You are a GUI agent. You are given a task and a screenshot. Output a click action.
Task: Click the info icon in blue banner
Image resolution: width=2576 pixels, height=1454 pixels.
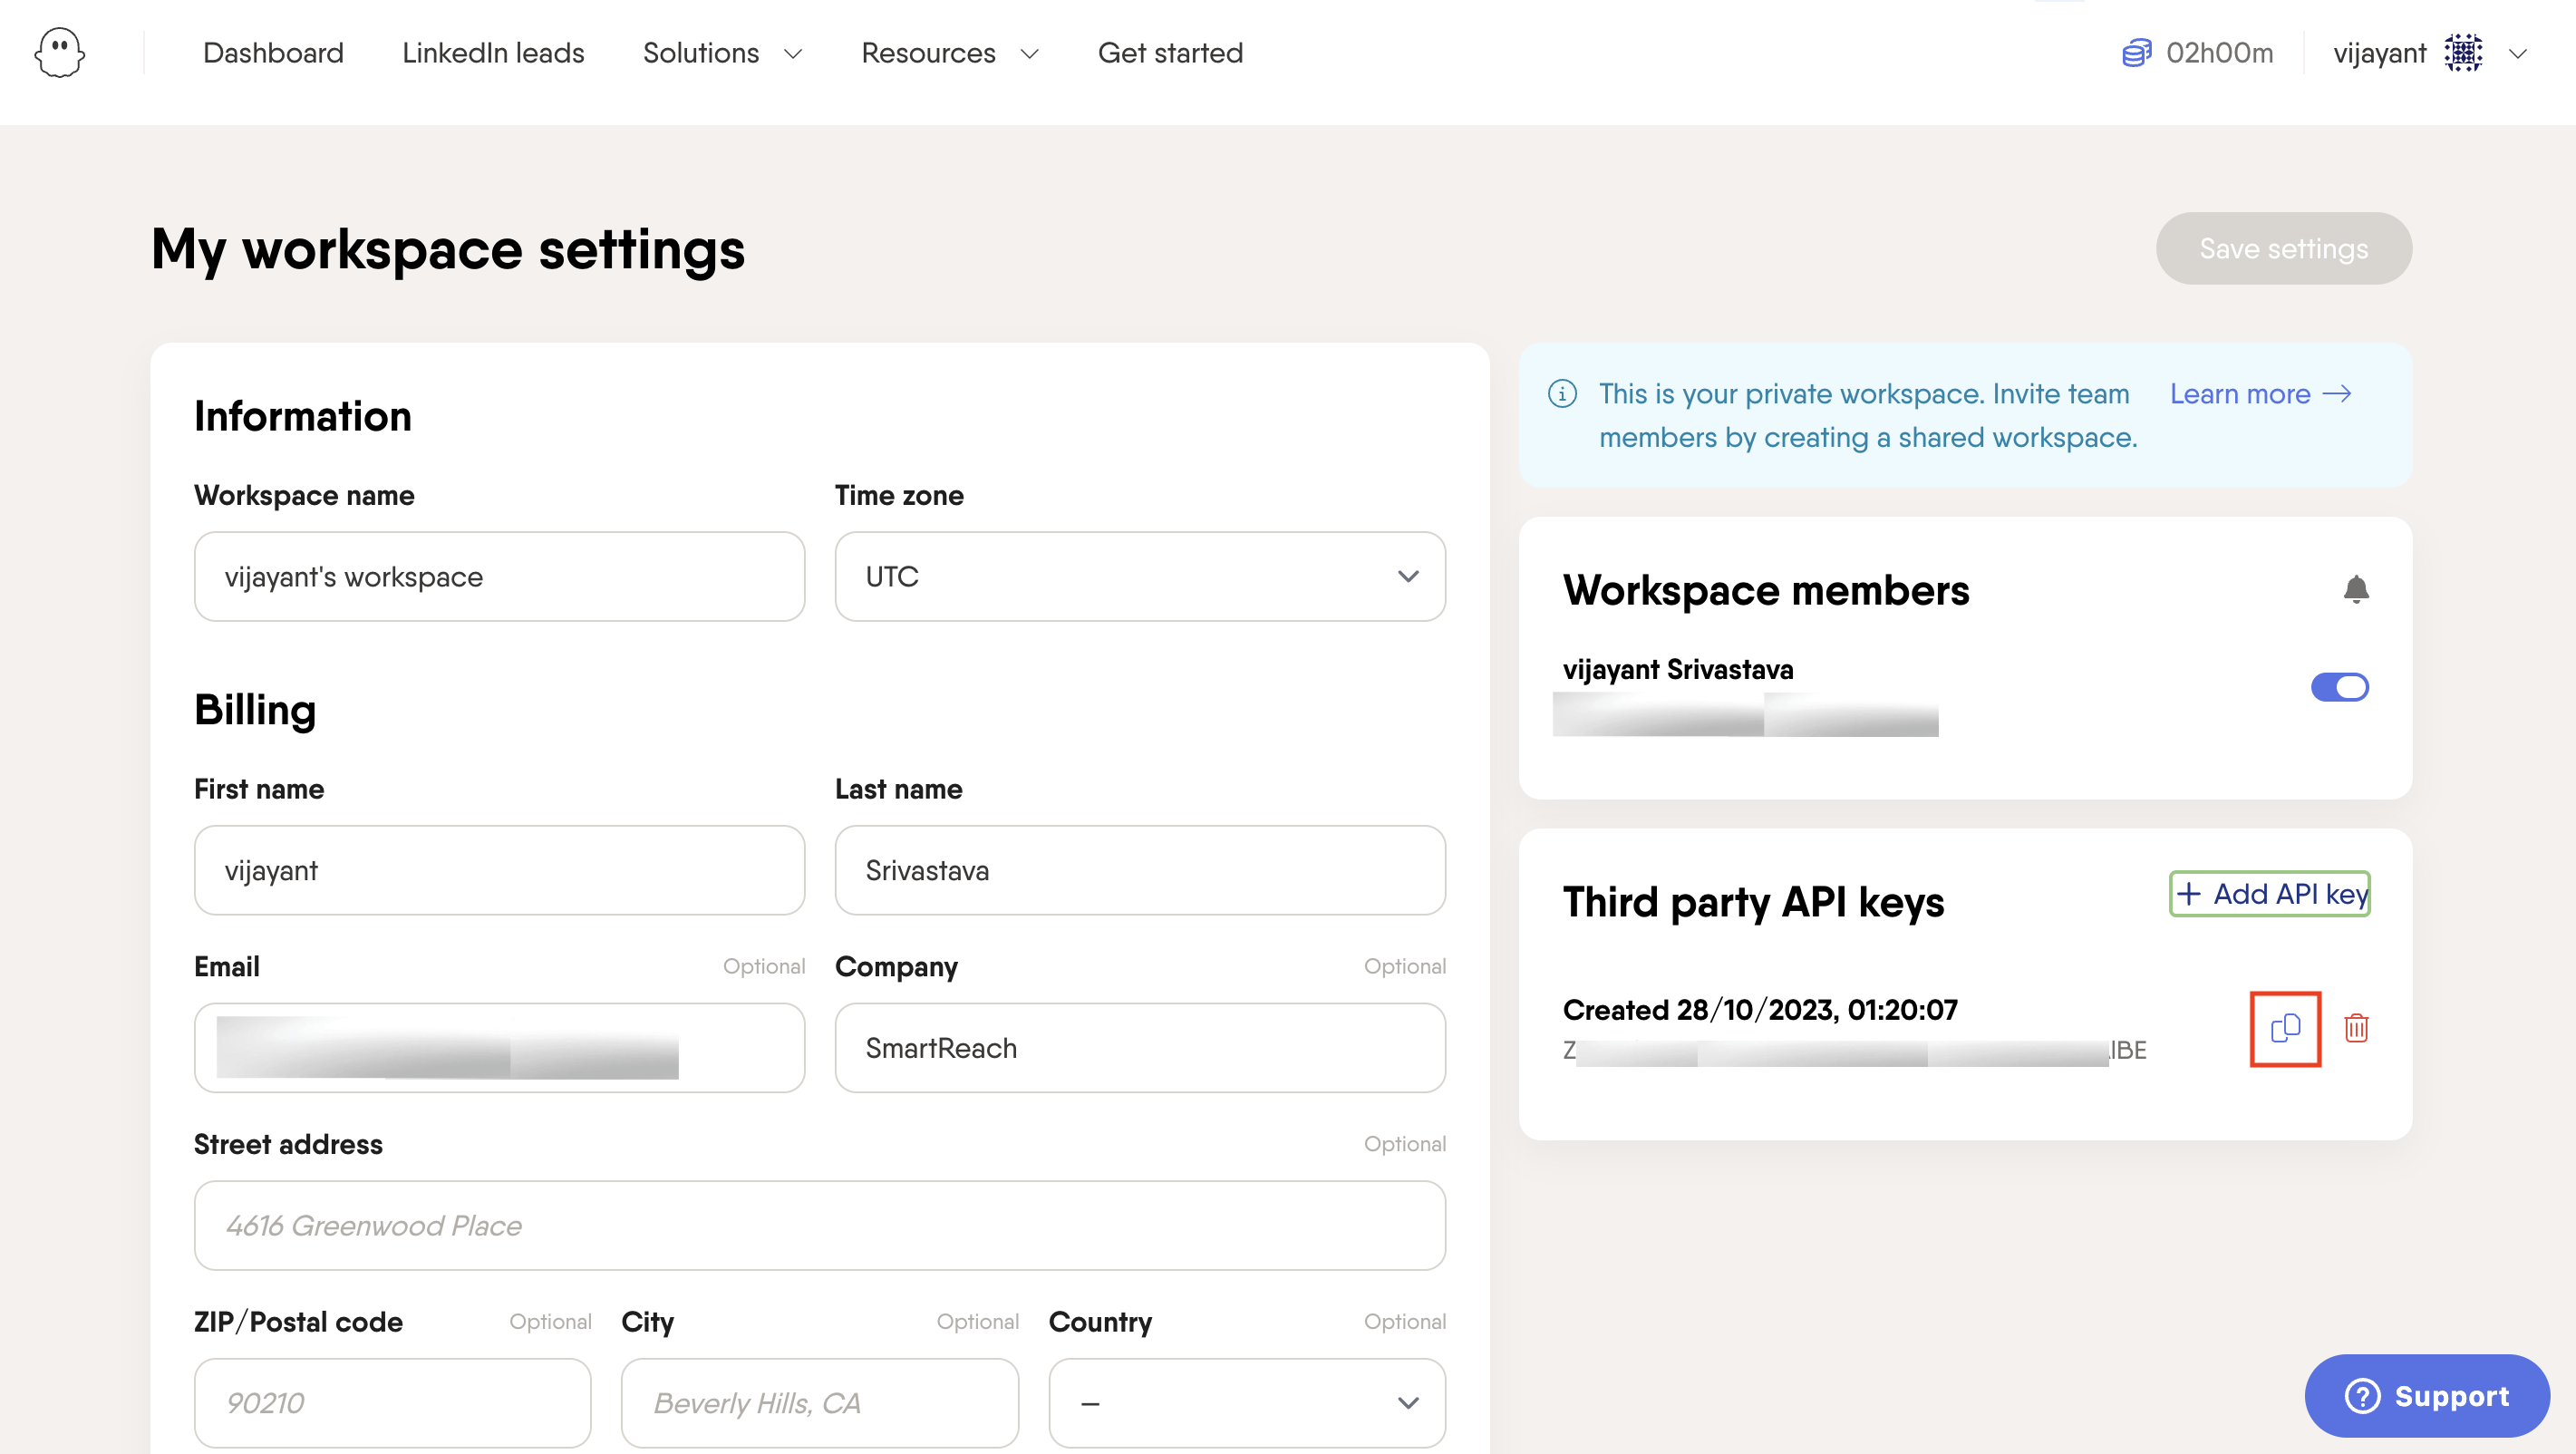[1562, 394]
